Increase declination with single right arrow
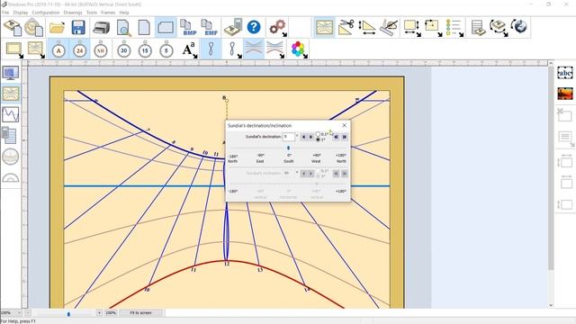Screen dimensions: 576x324 [310, 137]
